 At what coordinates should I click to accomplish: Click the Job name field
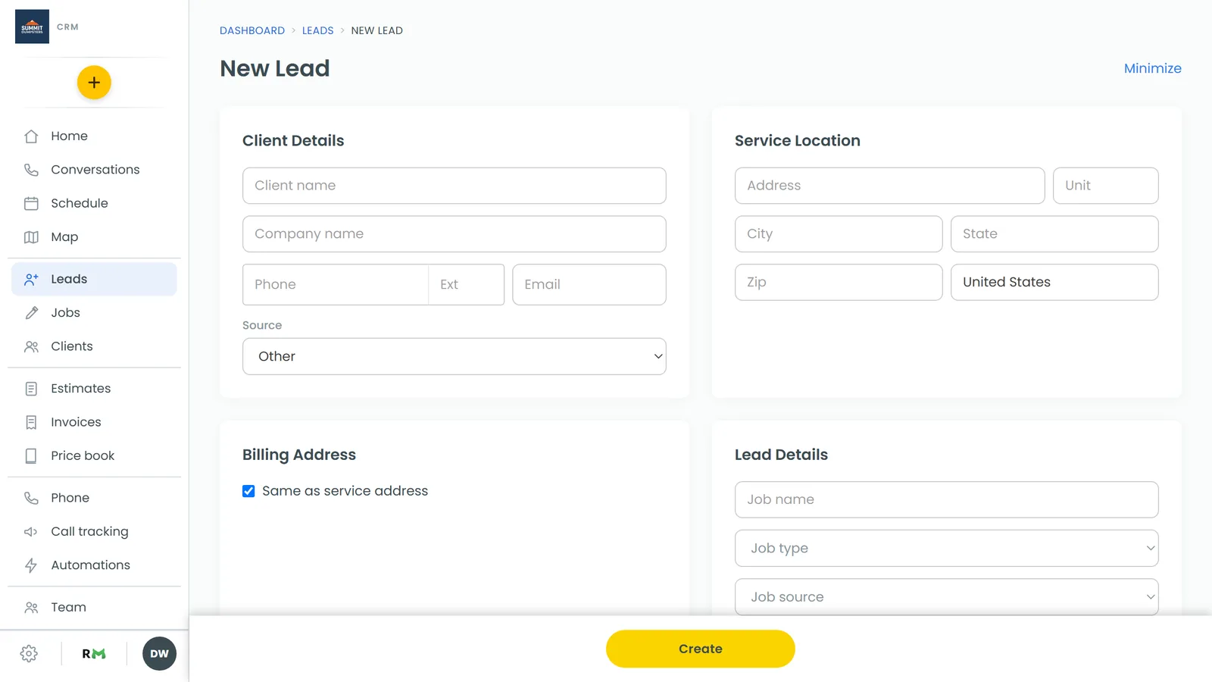(x=947, y=499)
